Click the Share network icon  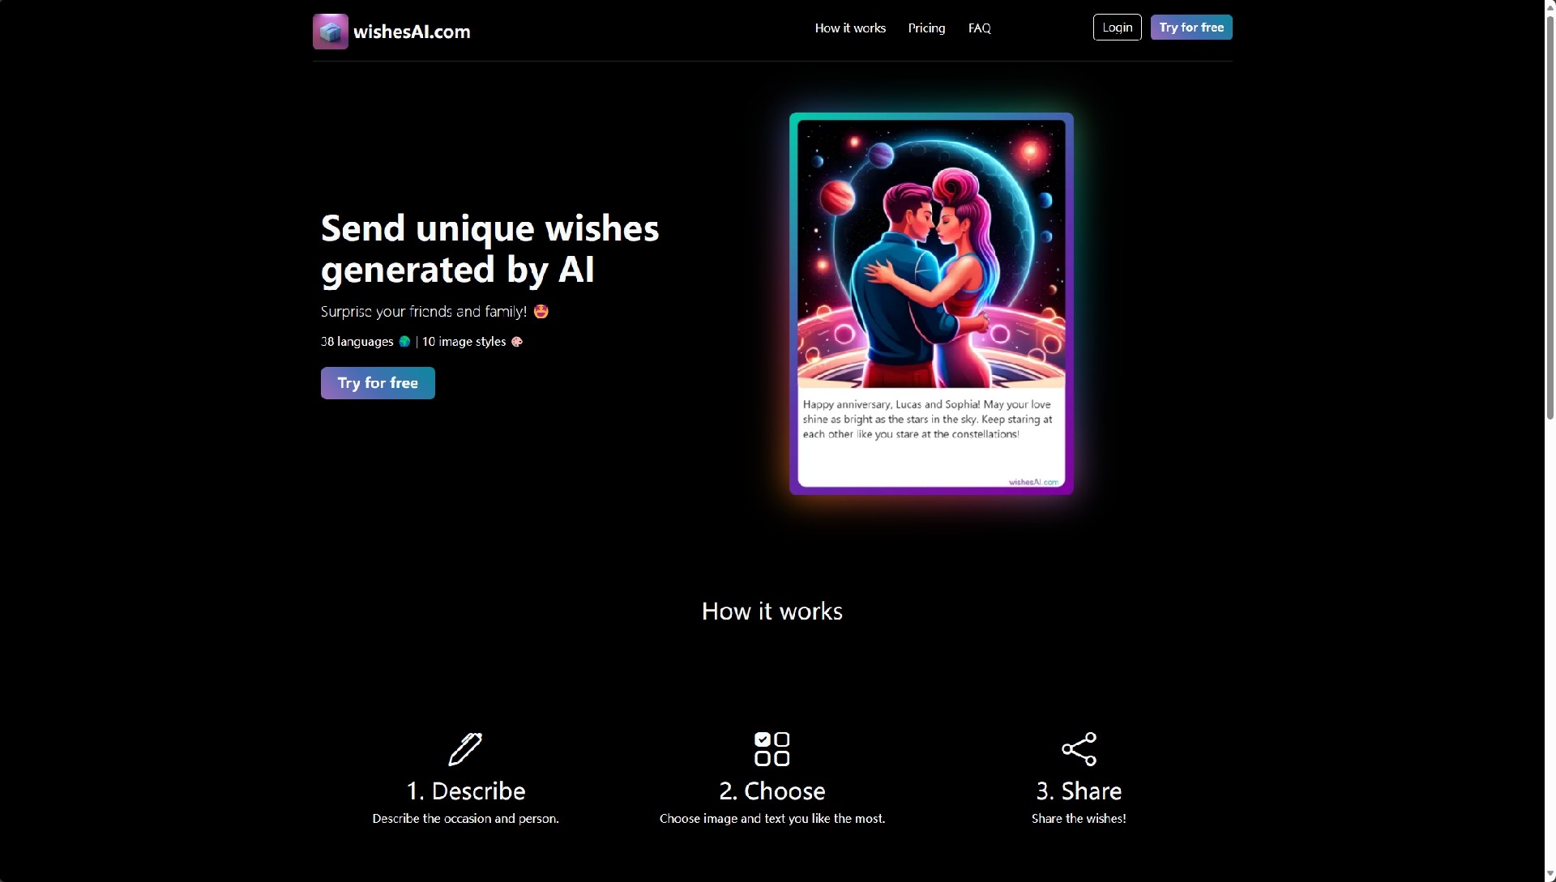1079,749
